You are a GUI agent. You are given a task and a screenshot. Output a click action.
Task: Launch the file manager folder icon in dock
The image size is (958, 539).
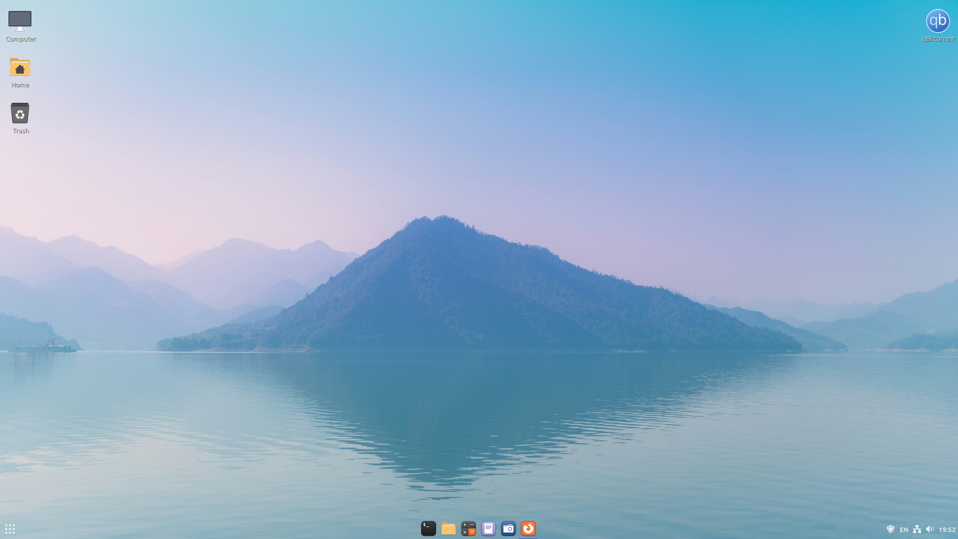(x=448, y=529)
